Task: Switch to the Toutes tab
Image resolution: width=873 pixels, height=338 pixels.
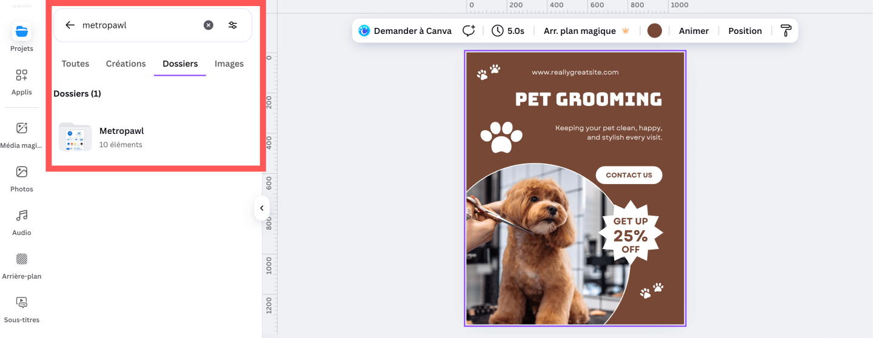Action: pyautogui.click(x=75, y=64)
